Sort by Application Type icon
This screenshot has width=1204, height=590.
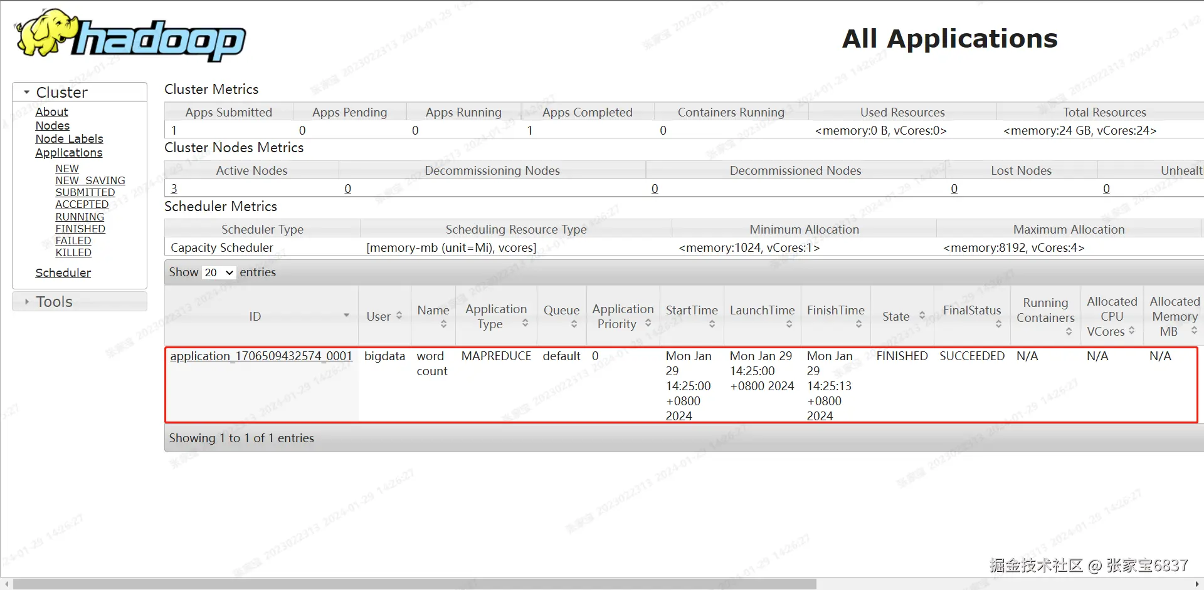(x=525, y=323)
